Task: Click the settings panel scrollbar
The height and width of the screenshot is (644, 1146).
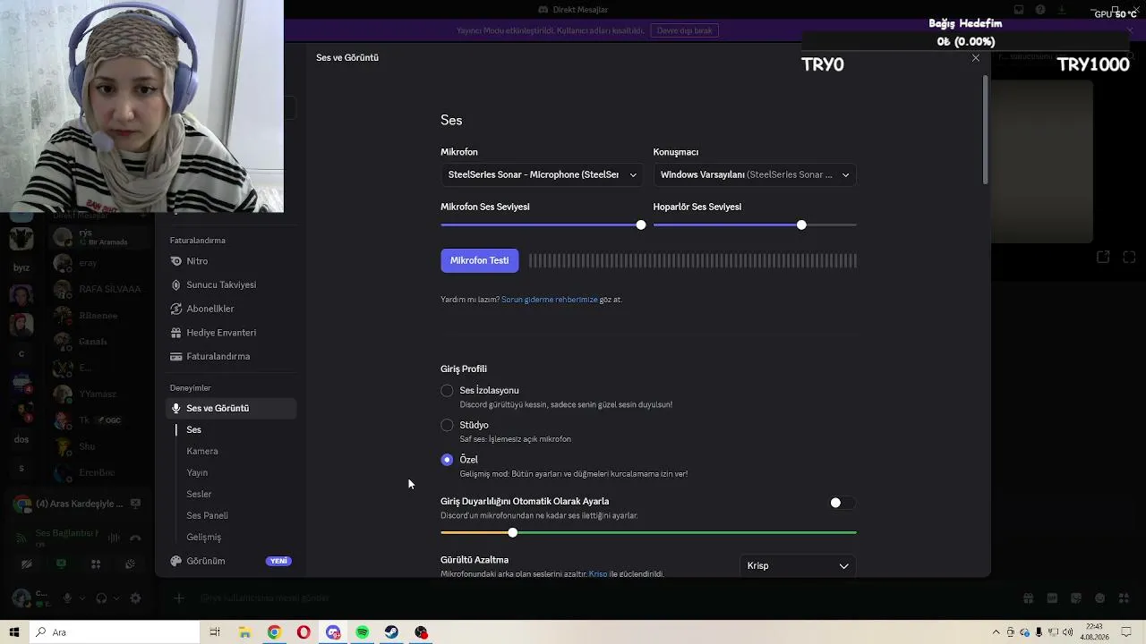Action: coord(986,130)
